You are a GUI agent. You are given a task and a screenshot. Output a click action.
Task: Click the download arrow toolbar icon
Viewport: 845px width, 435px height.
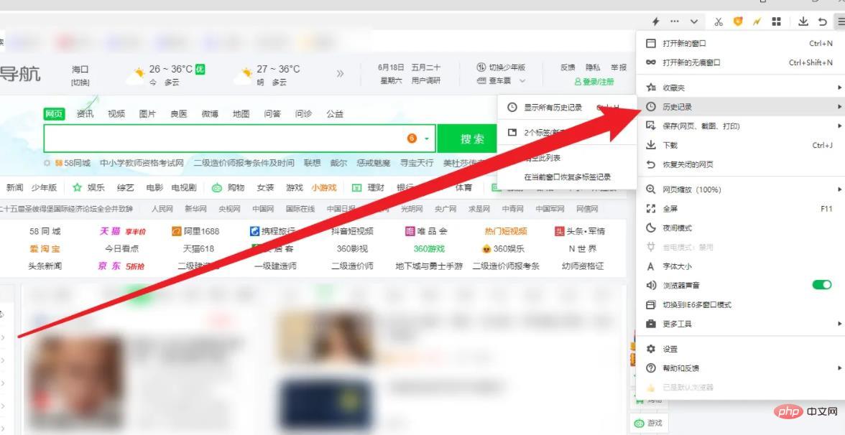(803, 22)
